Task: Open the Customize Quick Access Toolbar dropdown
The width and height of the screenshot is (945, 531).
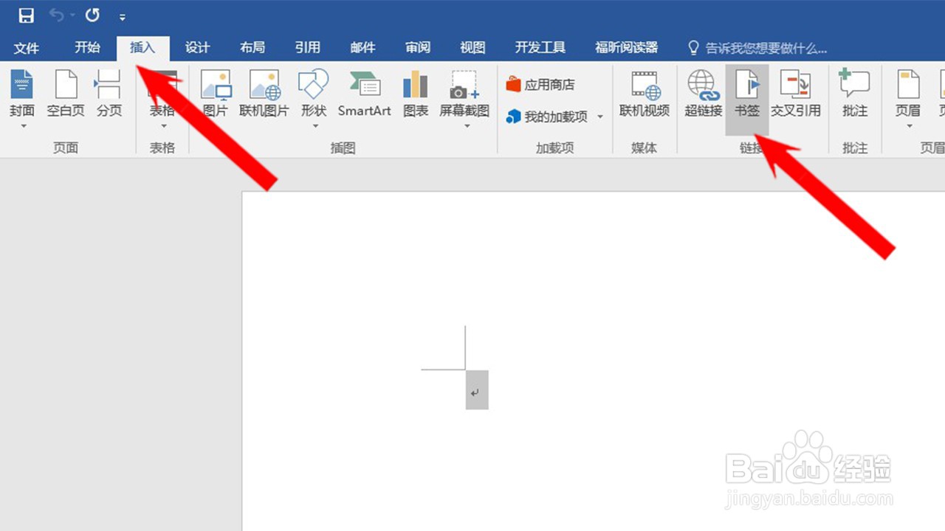Action: [x=123, y=16]
